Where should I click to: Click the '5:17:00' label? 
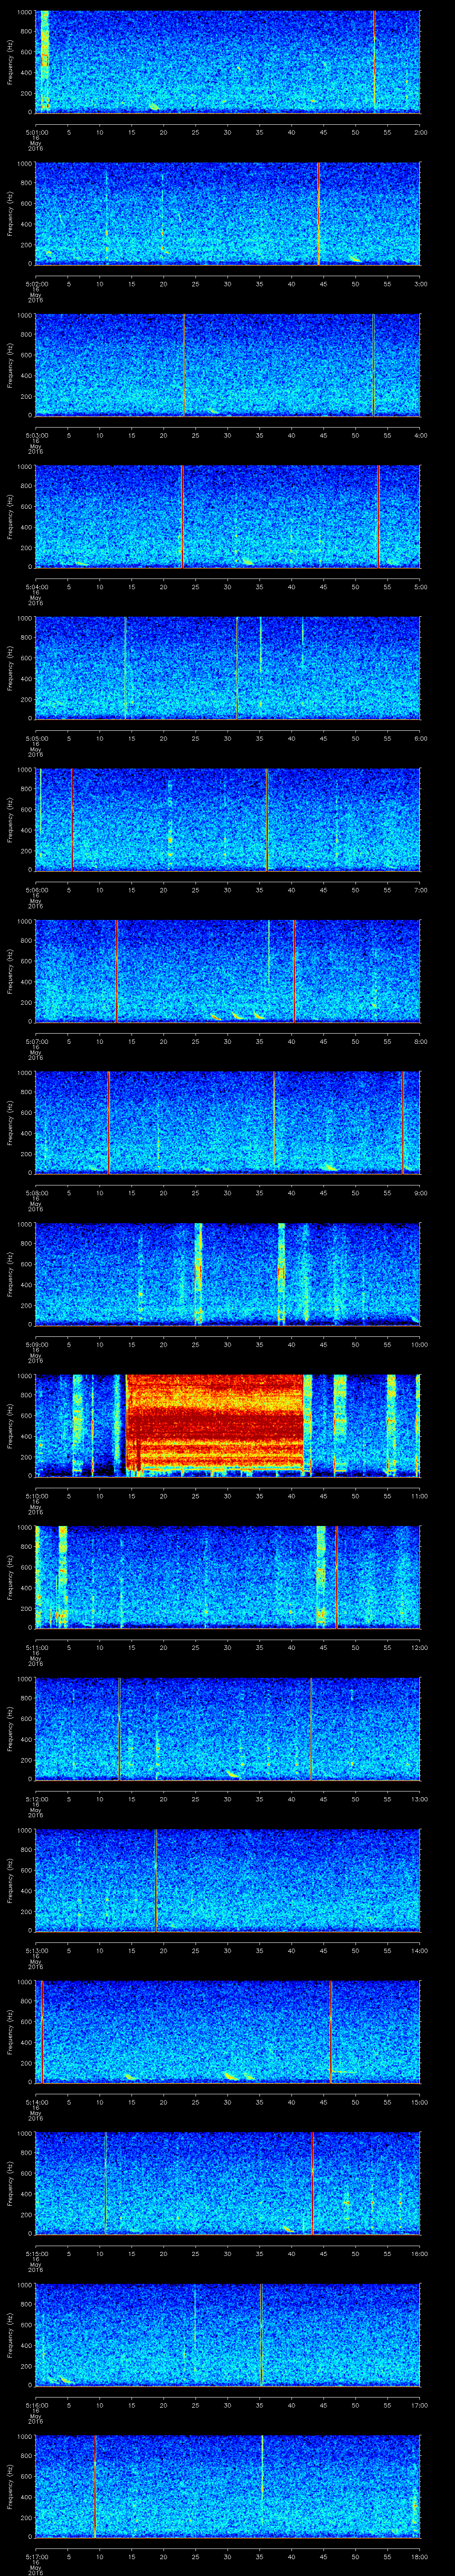(x=36, y=2556)
